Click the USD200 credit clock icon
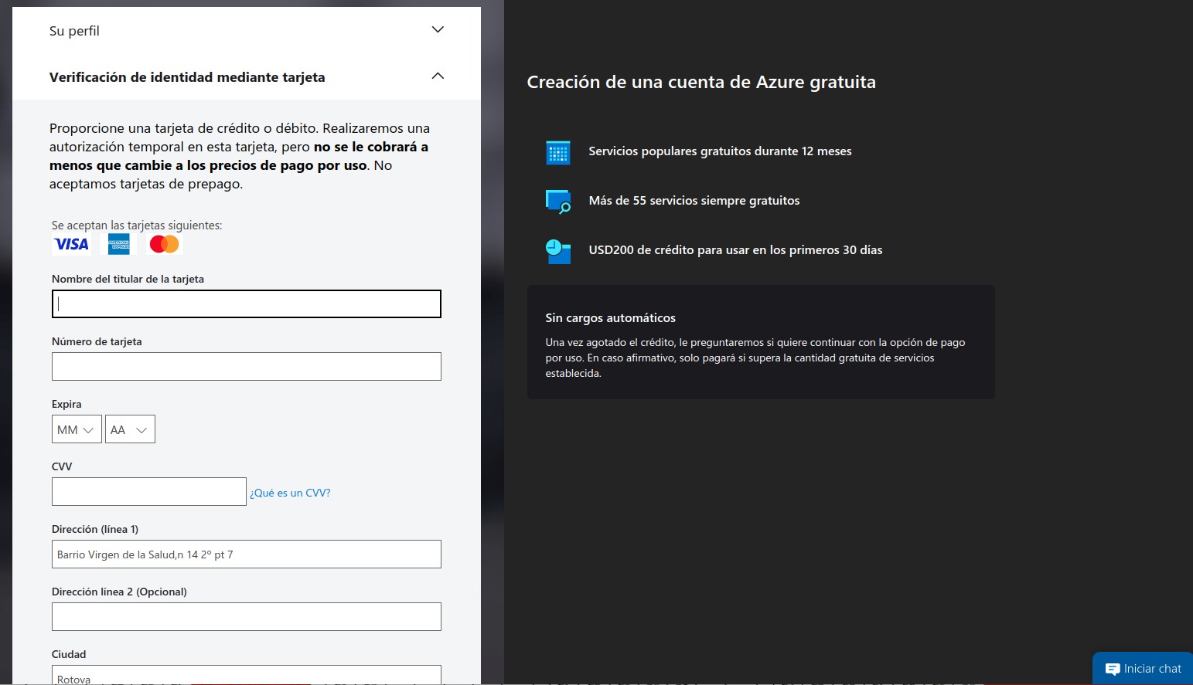Viewport: 1193px width, 685px height. (x=557, y=251)
